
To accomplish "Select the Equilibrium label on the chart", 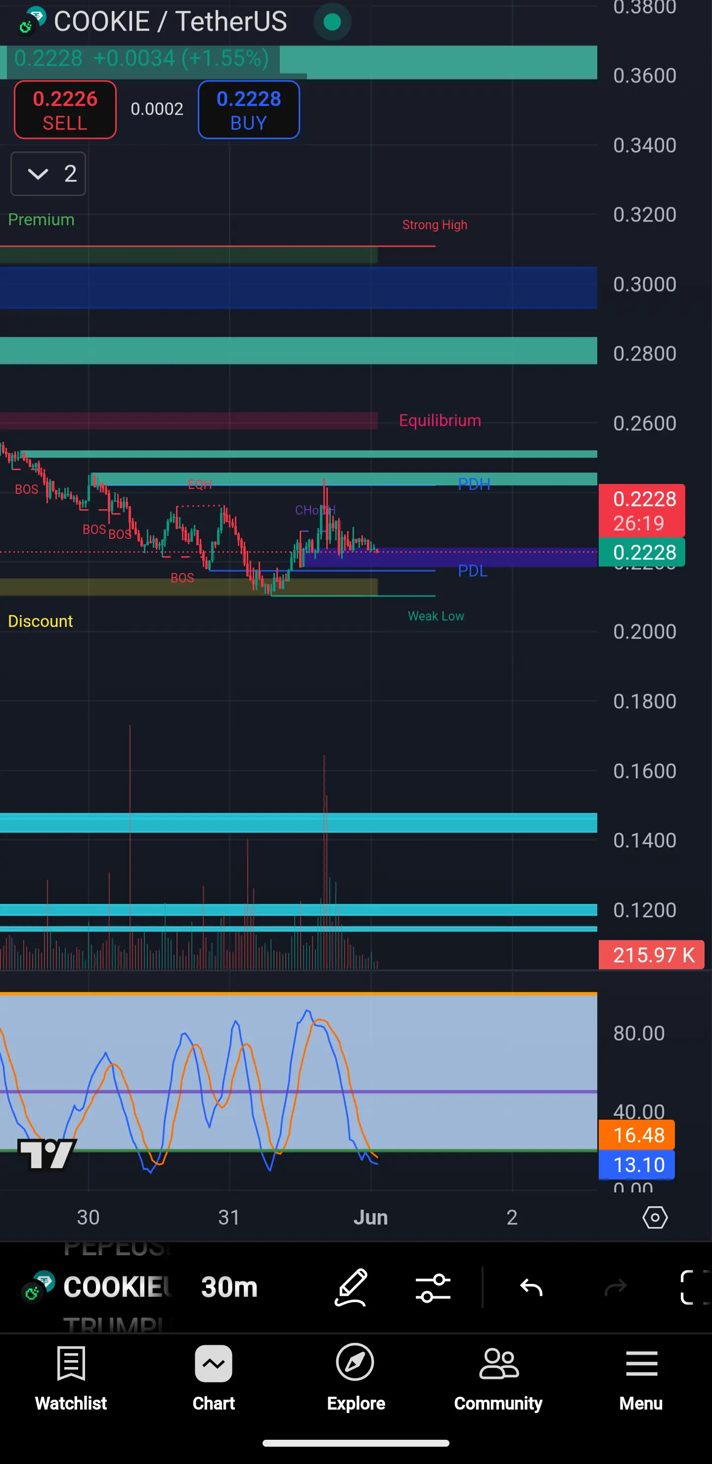I will tap(440, 421).
